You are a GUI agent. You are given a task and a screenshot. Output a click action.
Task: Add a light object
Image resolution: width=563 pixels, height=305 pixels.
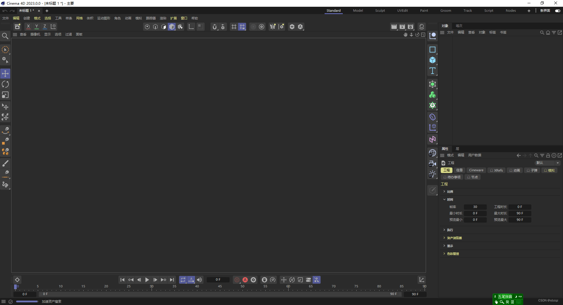point(433,174)
